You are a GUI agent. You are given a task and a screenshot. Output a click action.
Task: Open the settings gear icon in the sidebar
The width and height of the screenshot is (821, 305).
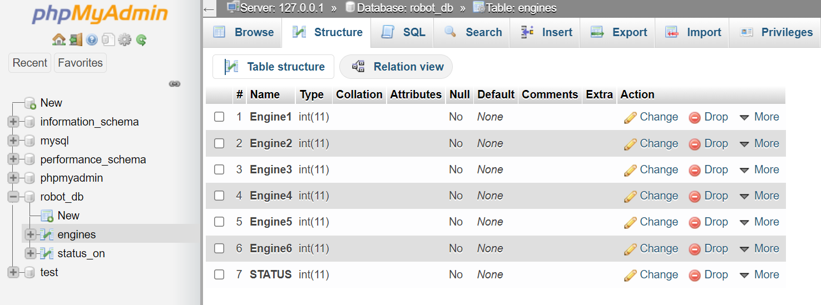[125, 39]
